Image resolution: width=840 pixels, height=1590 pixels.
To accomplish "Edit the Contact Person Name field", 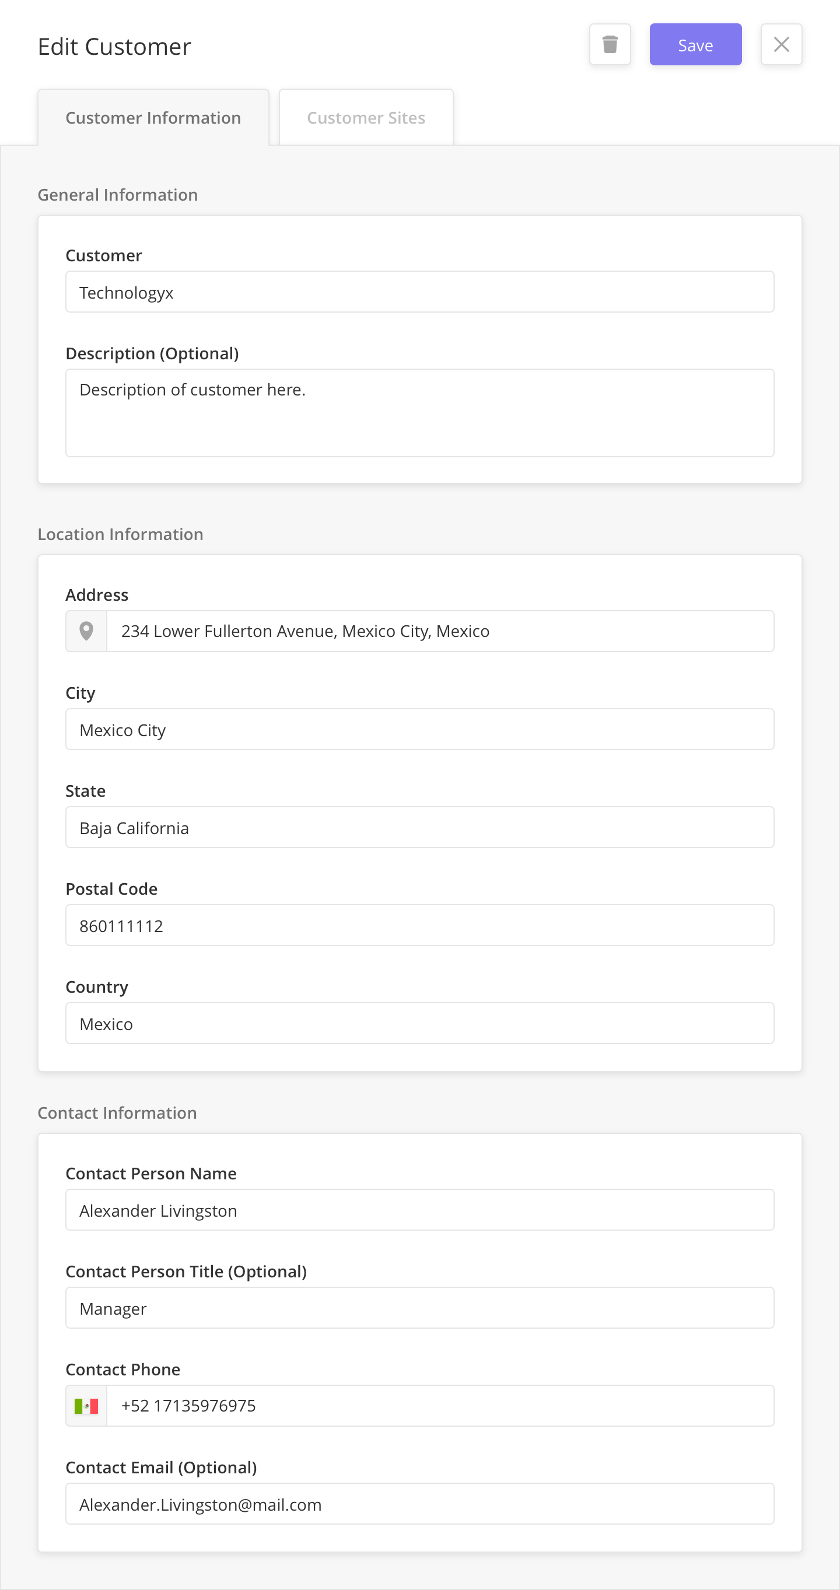I will click(x=419, y=1210).
